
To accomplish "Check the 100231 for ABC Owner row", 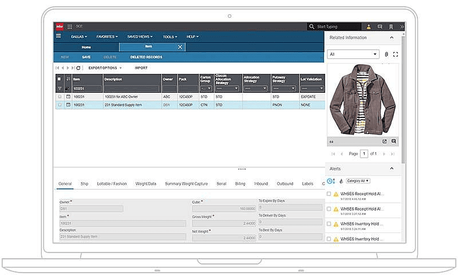I will 60,96.
